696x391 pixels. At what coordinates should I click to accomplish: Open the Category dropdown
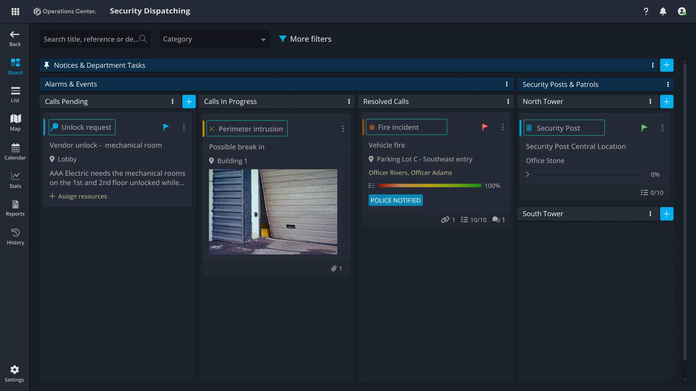215,39
